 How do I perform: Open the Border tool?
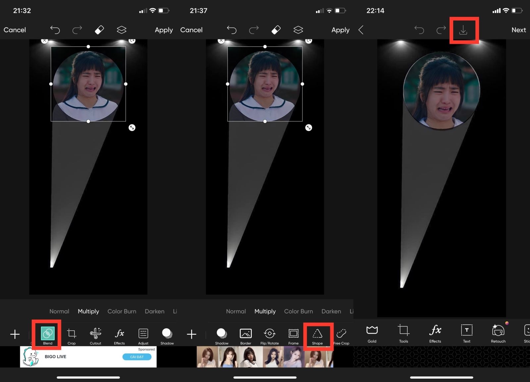click(x=245, y=335)
